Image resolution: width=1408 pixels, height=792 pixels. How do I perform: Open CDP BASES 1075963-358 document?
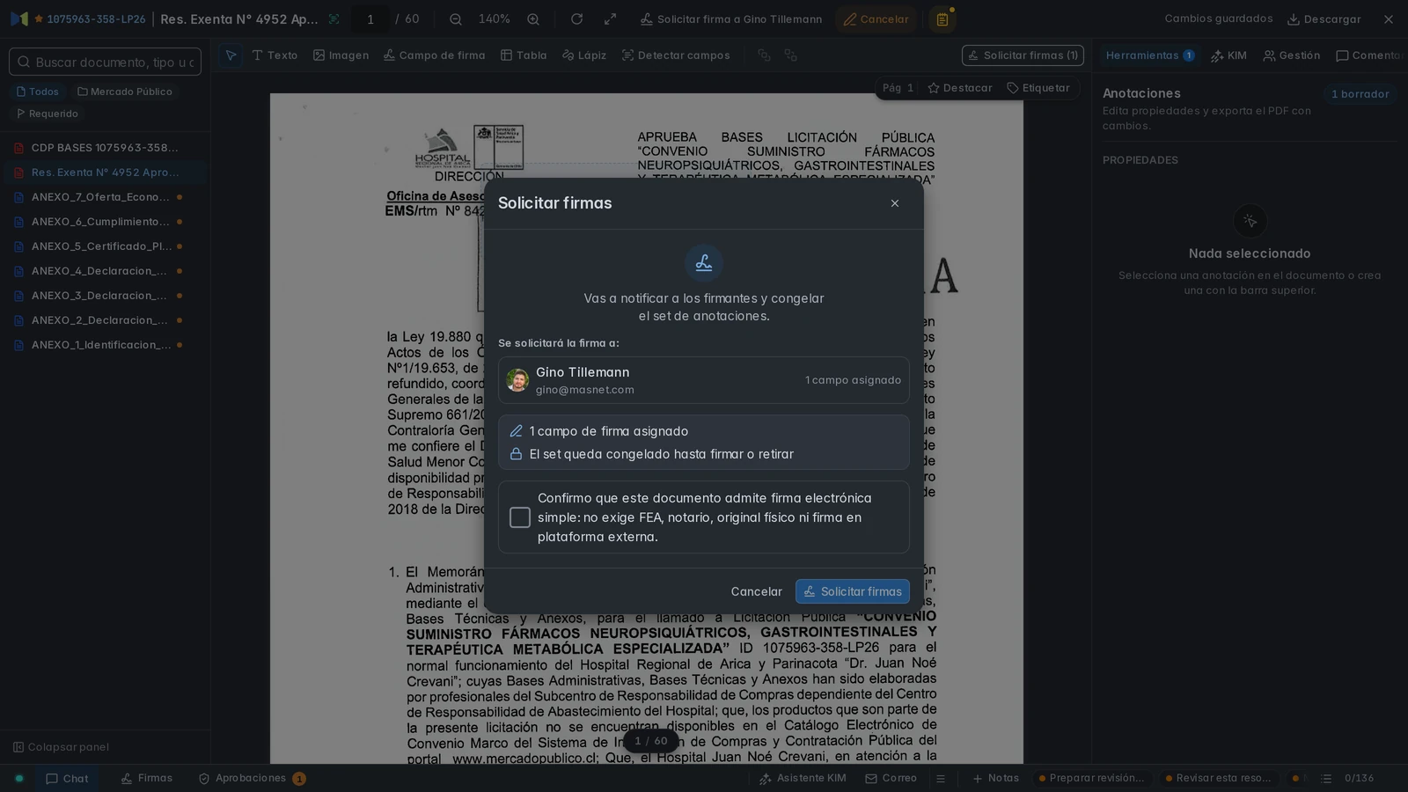(105, 148)
